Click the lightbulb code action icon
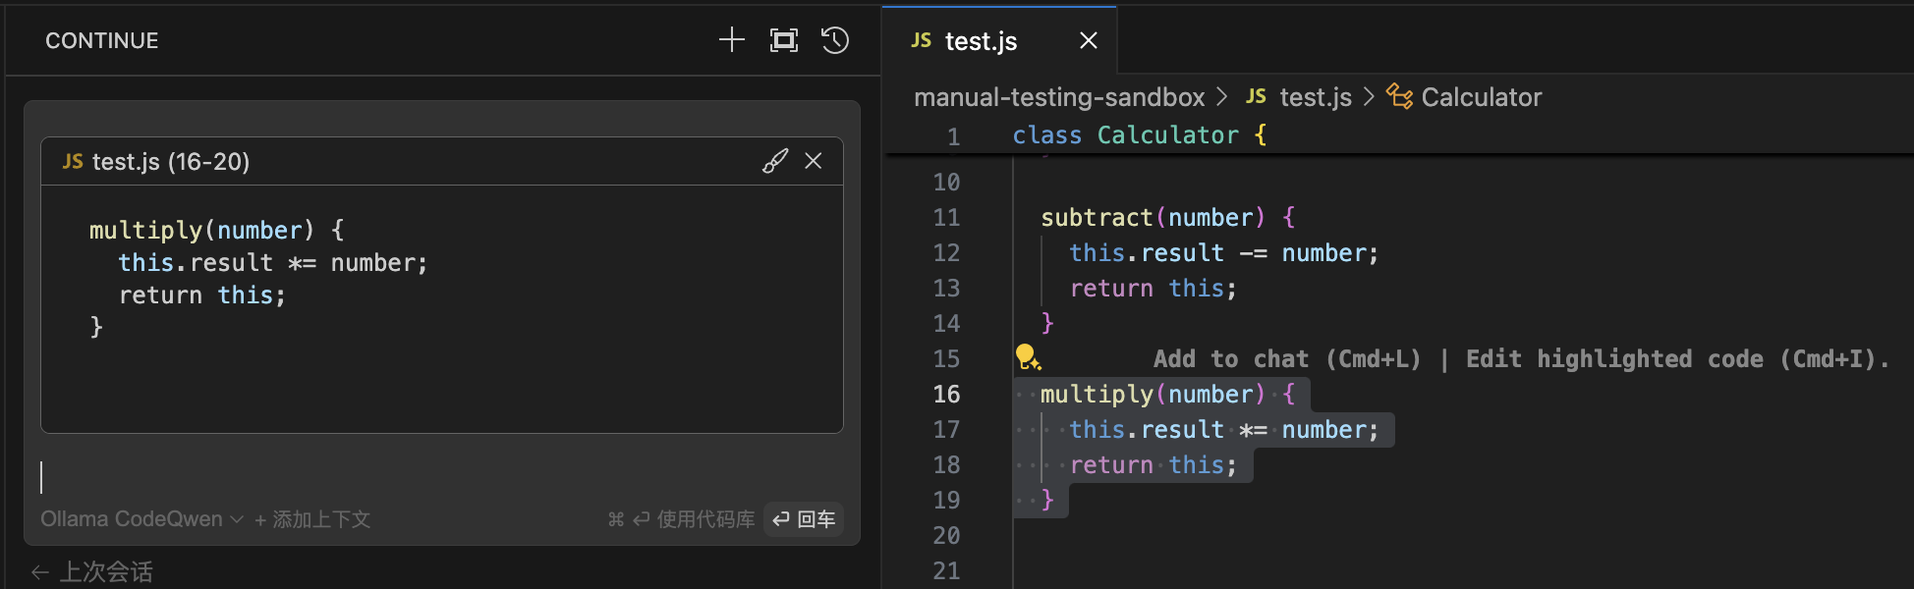This screenshot has width=1914, height=589. pyautogui.click(x=1027, y=357)
